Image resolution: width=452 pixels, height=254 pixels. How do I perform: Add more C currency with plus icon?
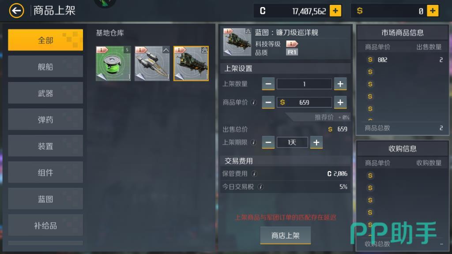pos(335,11)
